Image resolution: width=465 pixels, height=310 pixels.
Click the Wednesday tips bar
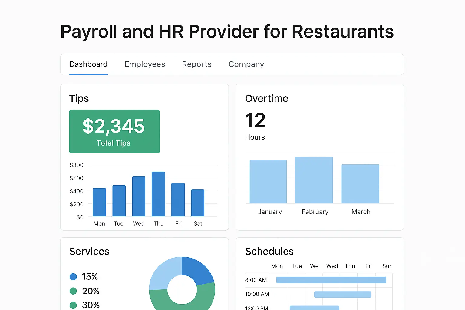[x=139, y=196]
